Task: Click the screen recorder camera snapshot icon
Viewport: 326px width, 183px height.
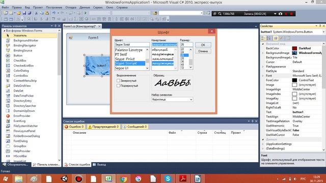Action: (280, 14)
